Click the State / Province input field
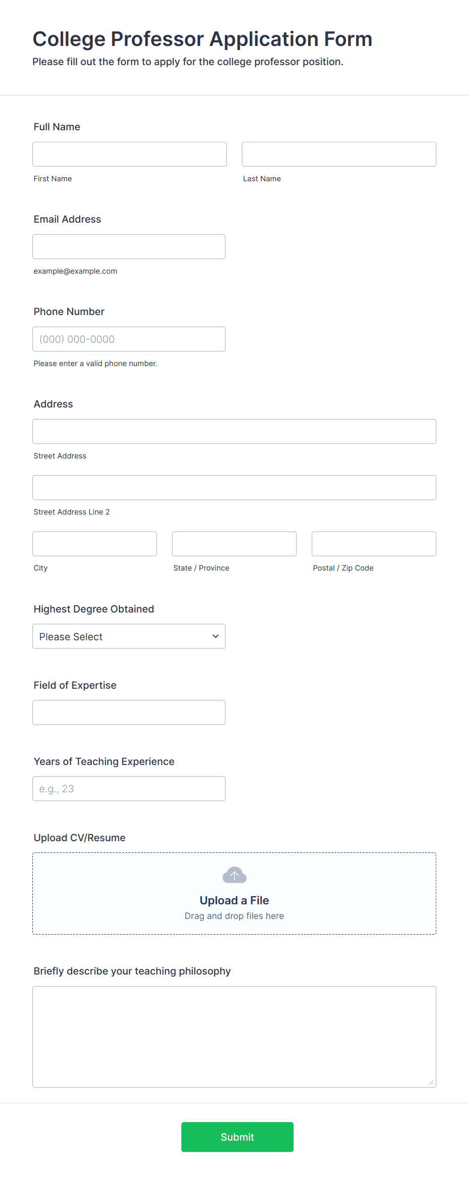This screenshot has height=1177, width=469. [234, 543]
